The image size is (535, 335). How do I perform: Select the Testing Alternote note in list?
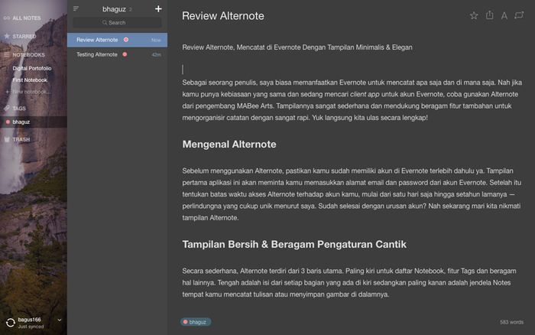(x=117, y=54)
